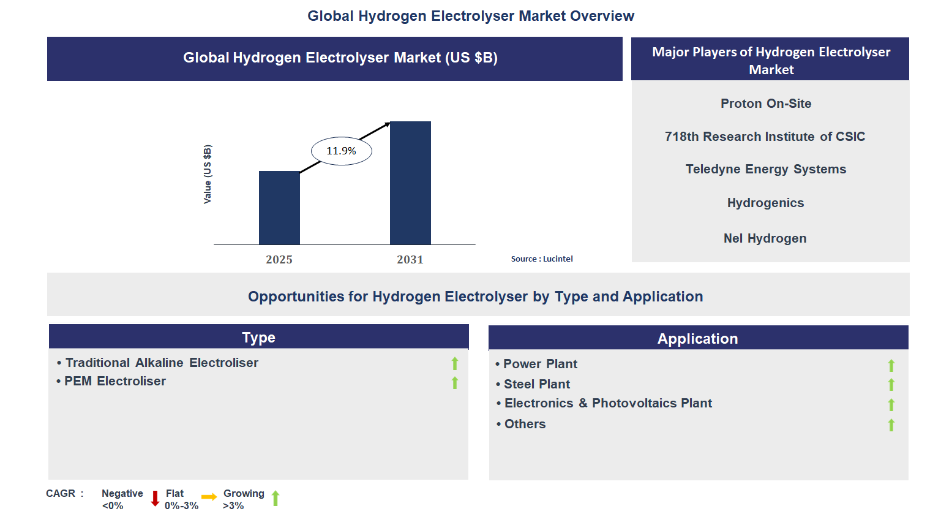Click the Nel Hydrogen company entry
The height and width of the screenshot is (522, 941).
[x=765, y=238]
